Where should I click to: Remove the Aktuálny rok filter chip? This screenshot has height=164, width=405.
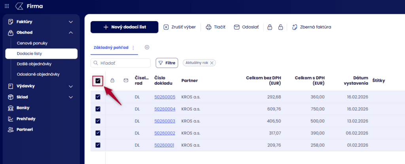(x=212, y=63)
